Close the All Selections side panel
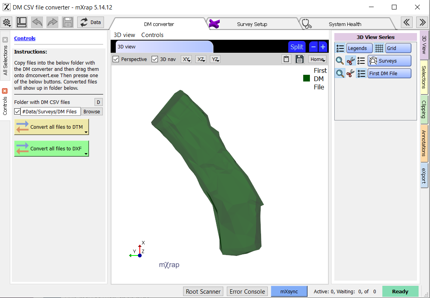This screenshot has width=430, height=298. (x=5, y=40)
